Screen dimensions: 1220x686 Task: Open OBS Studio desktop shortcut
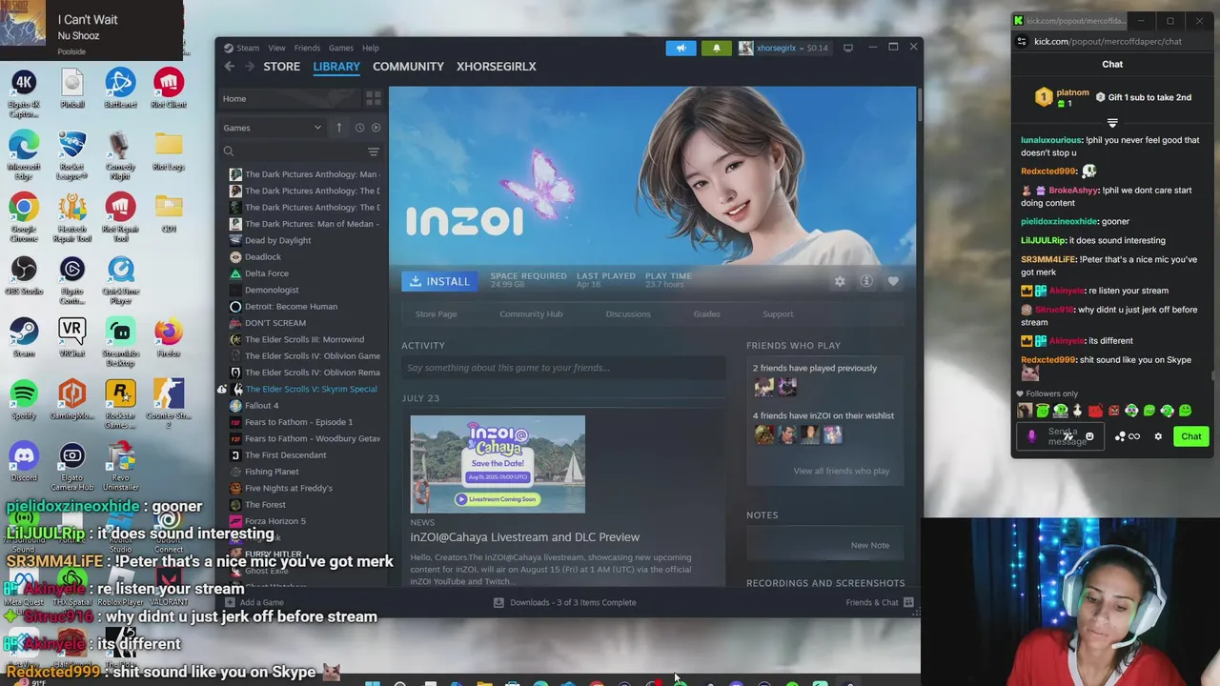click(x=24, y=275)
